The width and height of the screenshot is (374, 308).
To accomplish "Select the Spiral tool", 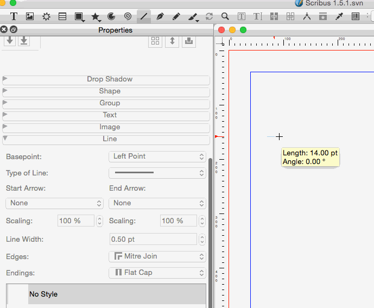I will pyautogui.click(x=128, y=16).
